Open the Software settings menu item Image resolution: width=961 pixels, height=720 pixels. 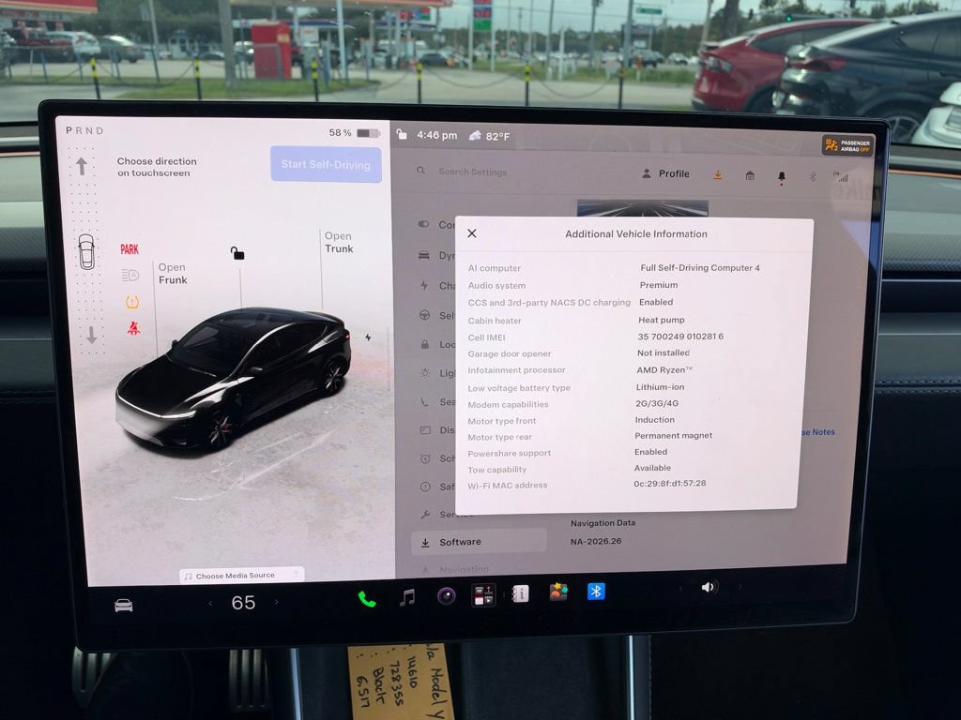479,542
